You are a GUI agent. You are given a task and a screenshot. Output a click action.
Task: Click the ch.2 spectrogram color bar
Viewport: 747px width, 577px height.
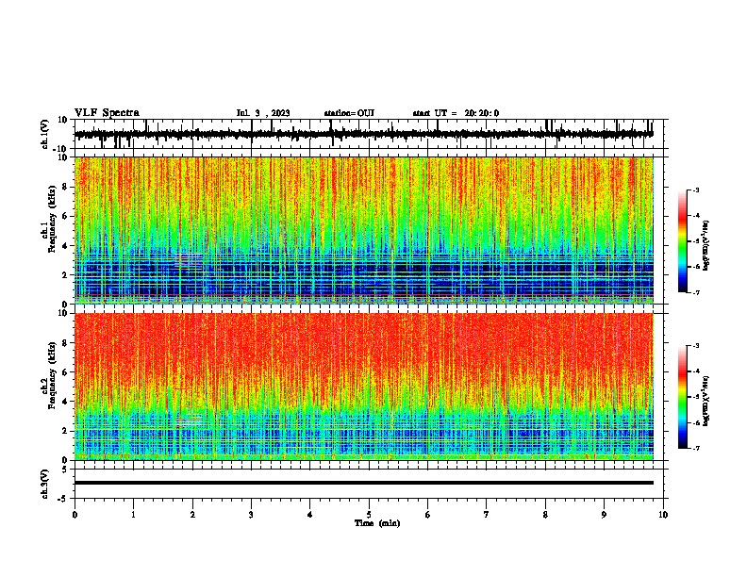(682, 397)
